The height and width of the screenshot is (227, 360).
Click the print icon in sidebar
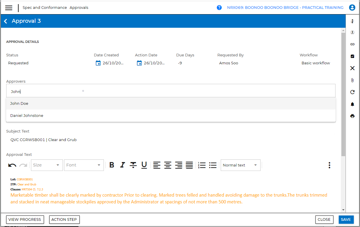point(352,116)
